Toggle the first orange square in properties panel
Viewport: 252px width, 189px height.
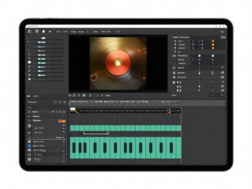click(x=213, y=41)
